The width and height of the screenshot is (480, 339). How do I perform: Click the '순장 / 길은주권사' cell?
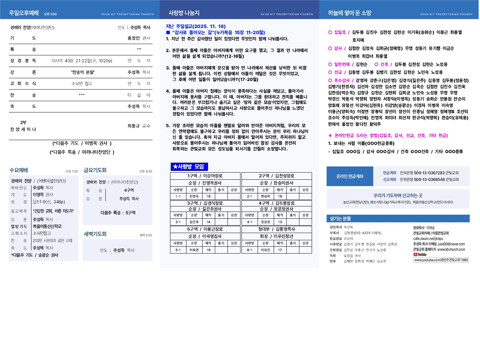coord(205,209)
